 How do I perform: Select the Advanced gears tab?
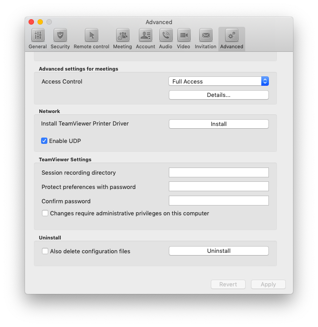(x=231, y=36)
